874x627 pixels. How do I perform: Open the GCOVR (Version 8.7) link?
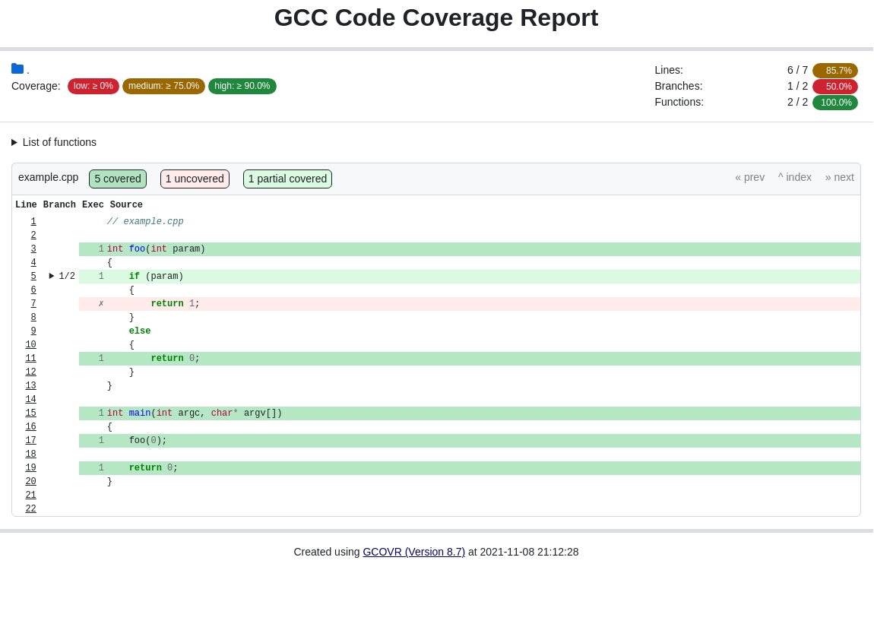pos(413,552)
